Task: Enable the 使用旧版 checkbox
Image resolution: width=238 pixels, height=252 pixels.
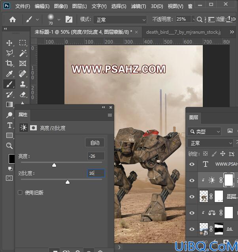Action: [x=20, y=193]
